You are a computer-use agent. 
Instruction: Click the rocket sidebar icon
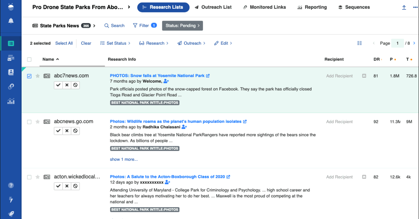(x=11, y=214)
